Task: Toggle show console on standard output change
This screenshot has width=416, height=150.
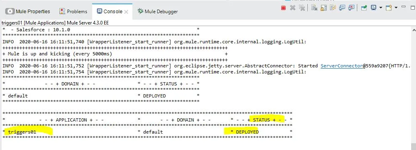Action: pyautogui.click(x=342, y=8)
